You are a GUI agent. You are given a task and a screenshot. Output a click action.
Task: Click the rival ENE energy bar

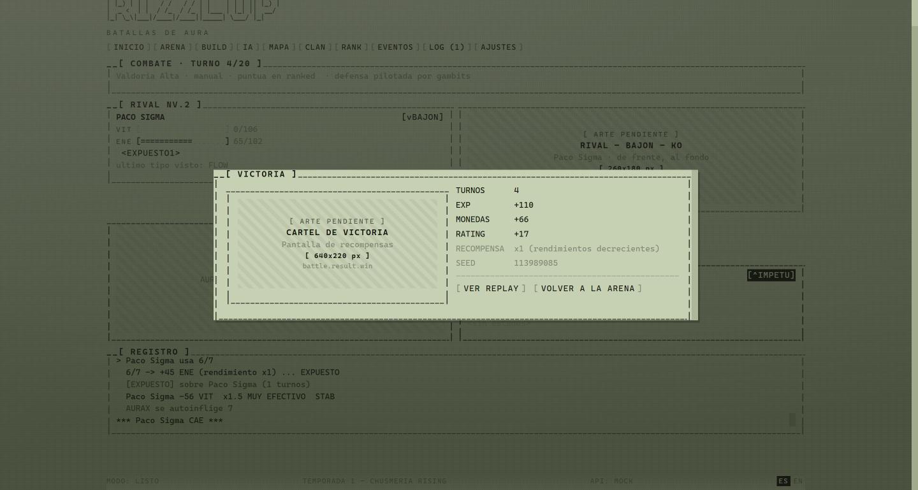(x=183, y=141)
